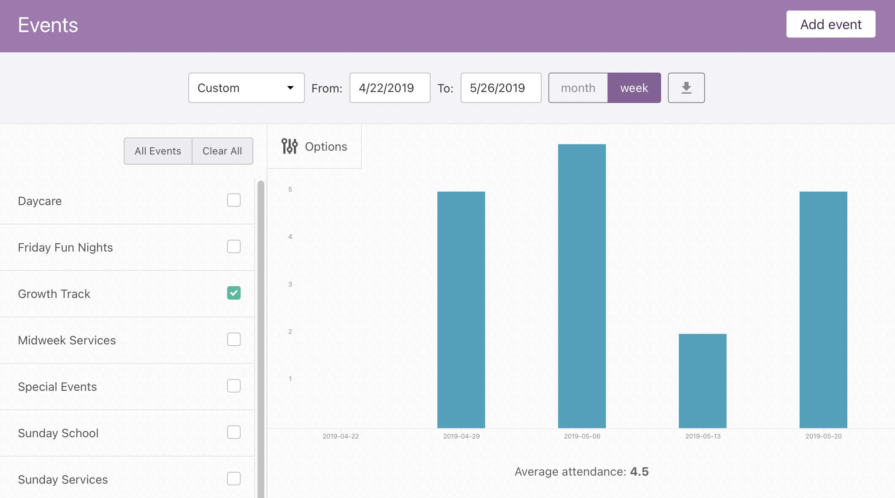
Task: Check the Friday Fun Nights box
Action: [234, 246]
